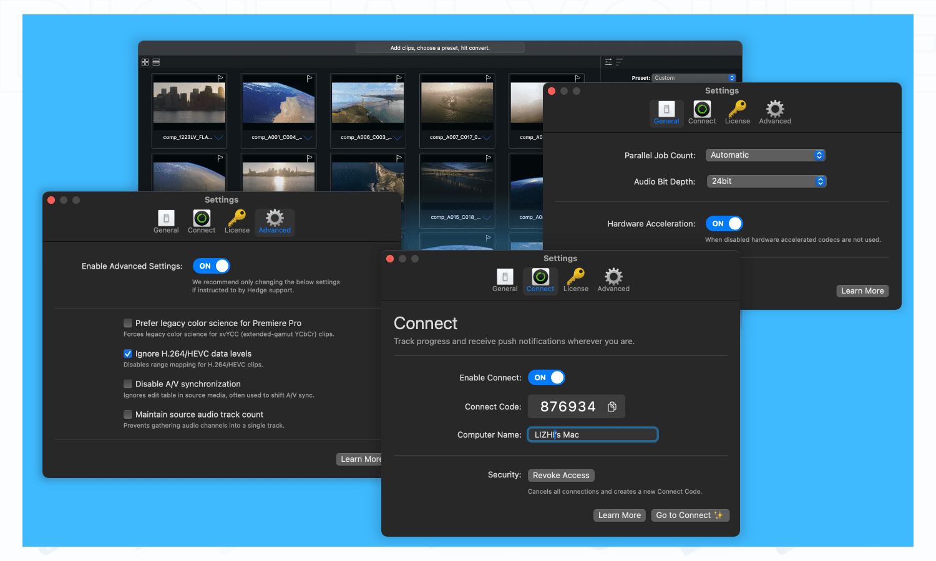936x561 pixels.
Task: Change Parallel Job Count from Automatic
Action: pos(765,155)
